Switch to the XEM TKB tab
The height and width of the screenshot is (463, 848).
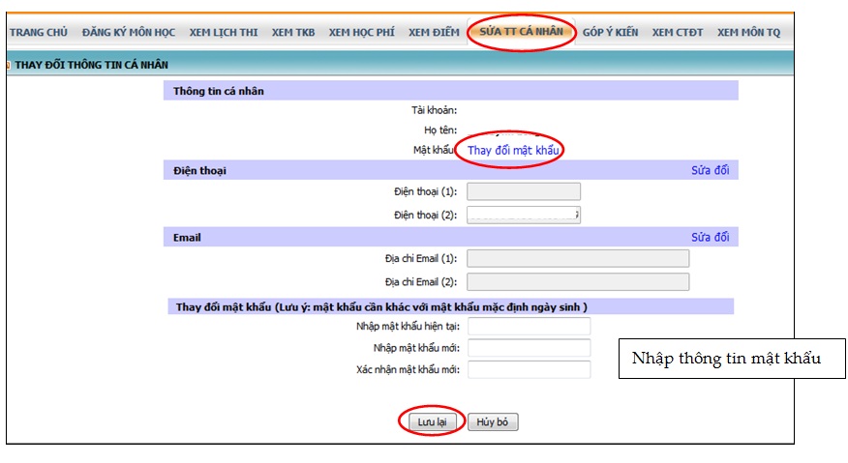293,32
